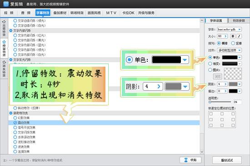Select the 出现特效 sidebar tab

4,28
